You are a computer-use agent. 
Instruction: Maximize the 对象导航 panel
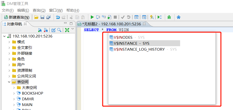tap(71, 24)
